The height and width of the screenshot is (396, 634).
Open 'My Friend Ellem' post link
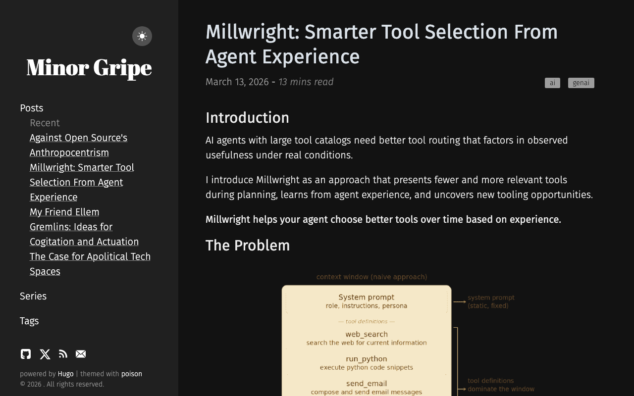(x=64, y=212)
